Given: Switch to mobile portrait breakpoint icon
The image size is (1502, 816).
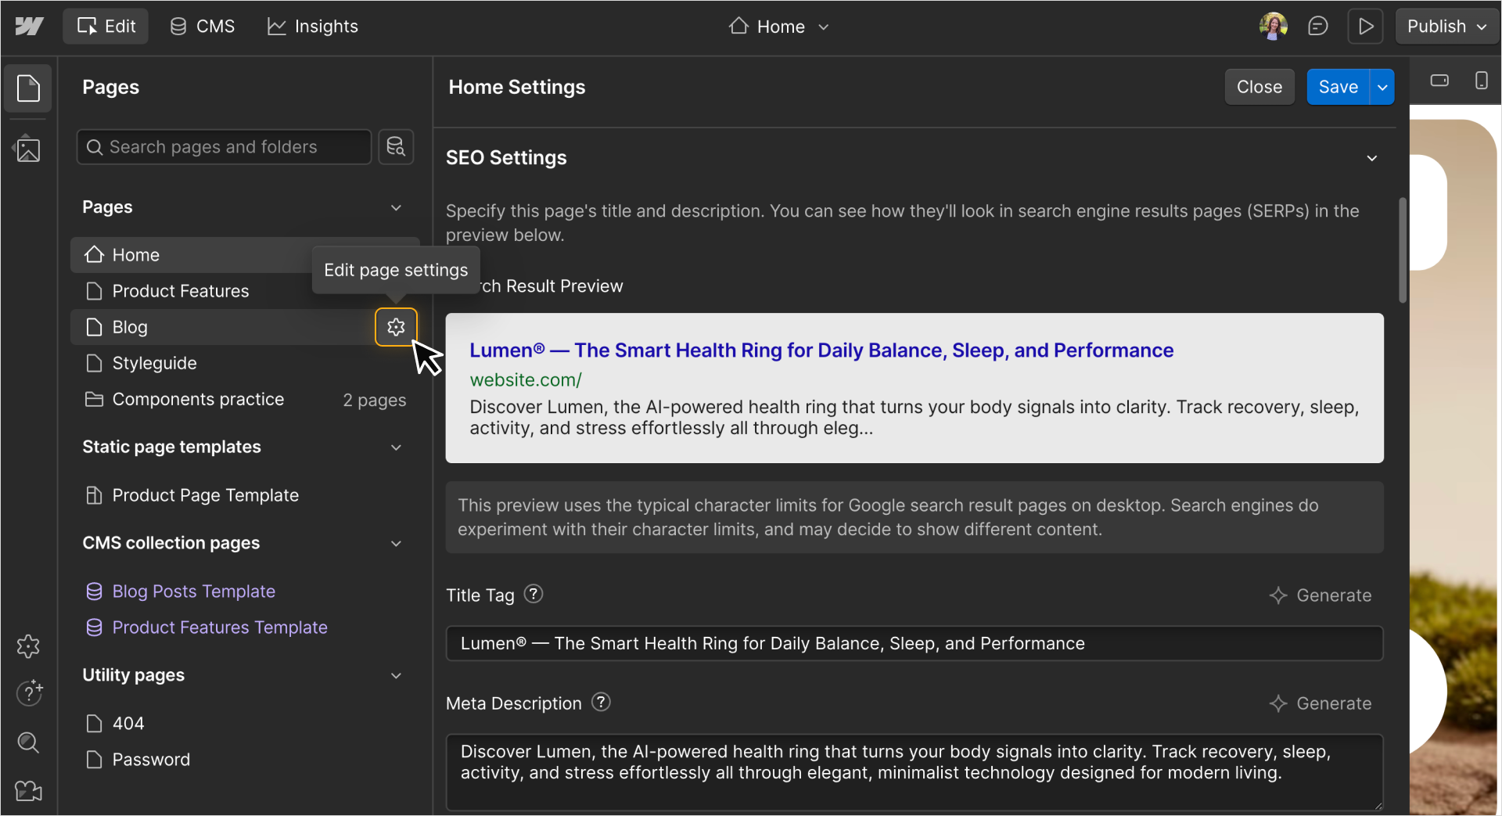Looking at the screenshot, I should pos(1481,81).
